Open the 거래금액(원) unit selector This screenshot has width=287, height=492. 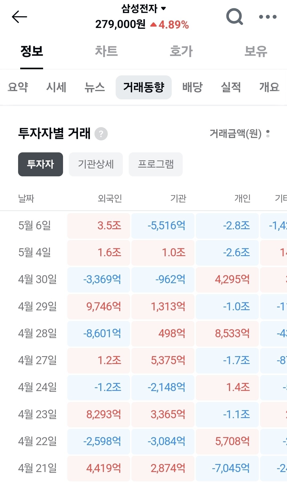tap(240, 133)
